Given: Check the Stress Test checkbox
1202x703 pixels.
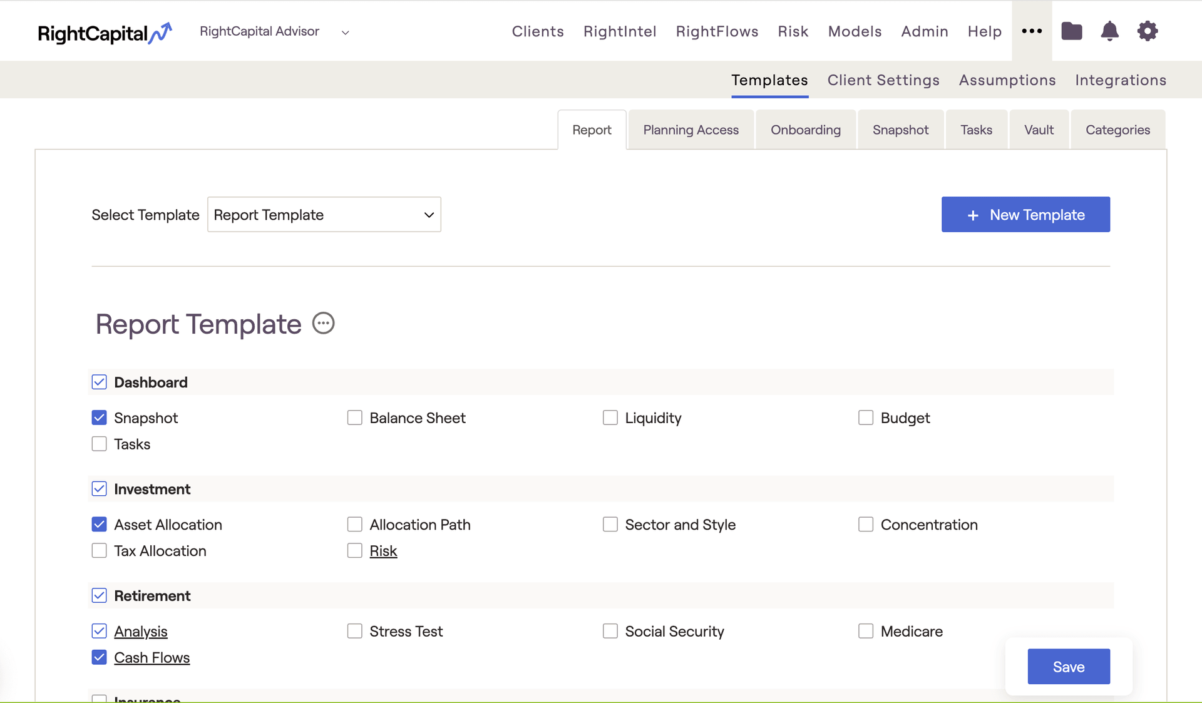Looking at the screenshot, I should [x=354, y=631].
